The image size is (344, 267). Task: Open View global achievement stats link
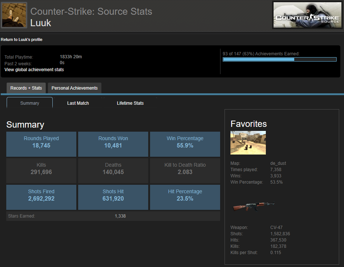34,70
